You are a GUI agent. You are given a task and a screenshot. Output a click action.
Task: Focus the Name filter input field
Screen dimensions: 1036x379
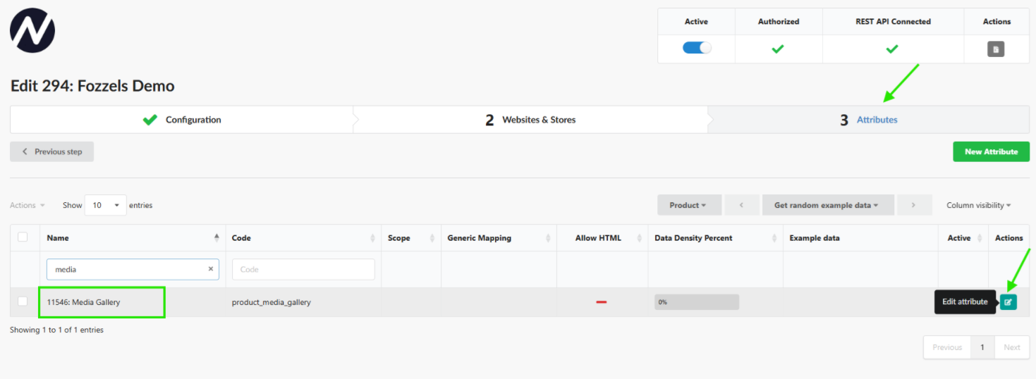(x=133, y=269)
